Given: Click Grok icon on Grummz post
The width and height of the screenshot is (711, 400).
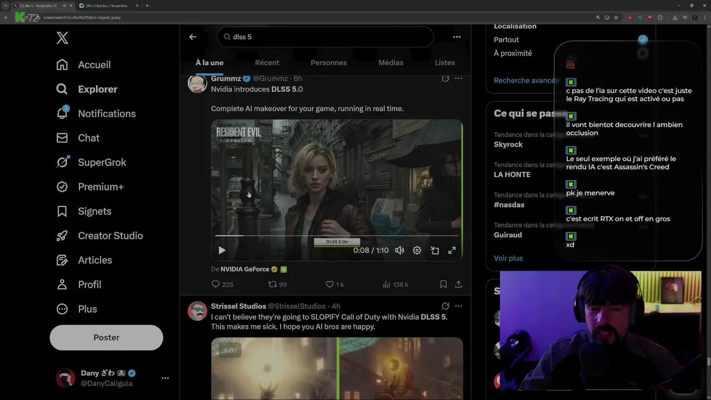Looking at the screenshot, I should (x=445, y=79).
